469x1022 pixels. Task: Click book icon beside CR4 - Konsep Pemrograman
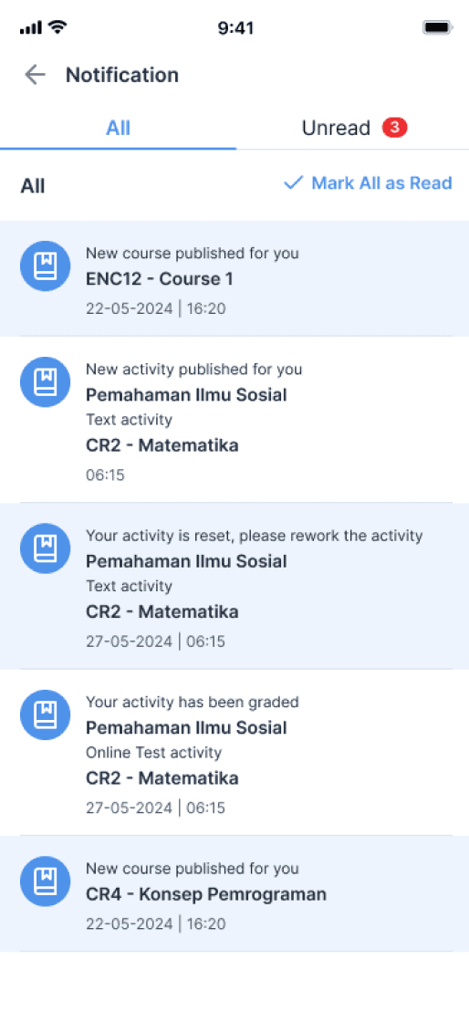pos(45,881)
